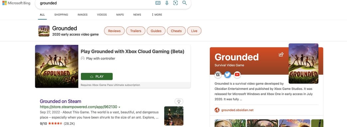This screenshot has height=127, width=347.
Task: Click the Cheats pill button
Action: (176, 31)
